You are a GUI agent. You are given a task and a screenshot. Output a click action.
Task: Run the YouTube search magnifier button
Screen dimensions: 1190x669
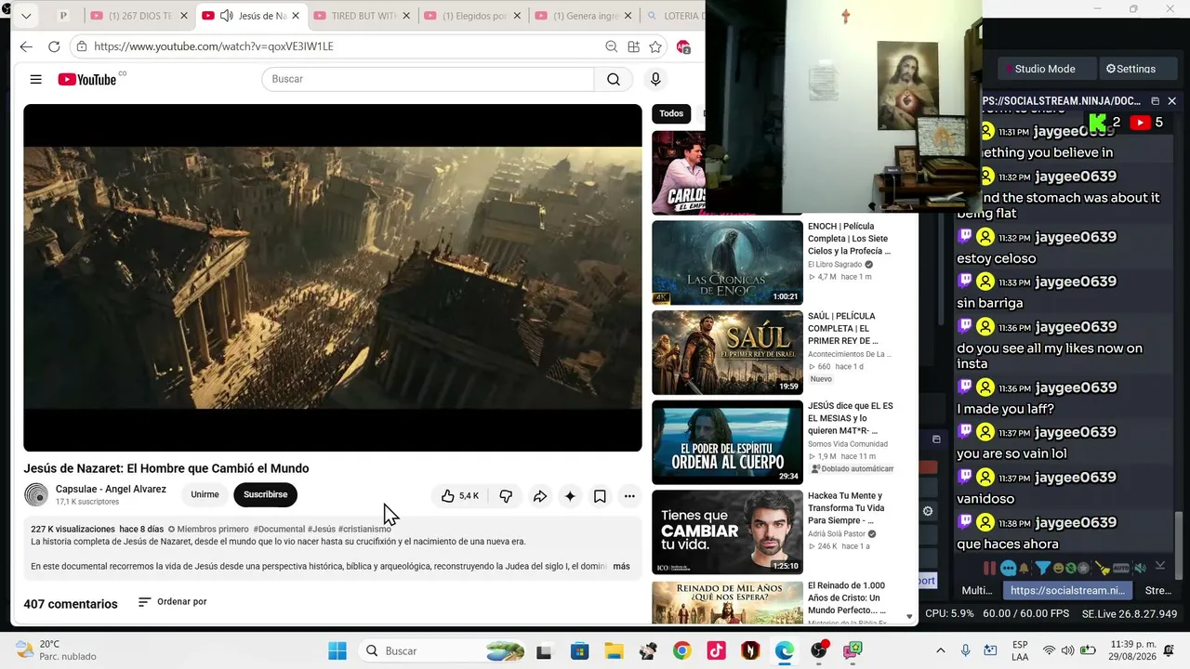point(614,79)
